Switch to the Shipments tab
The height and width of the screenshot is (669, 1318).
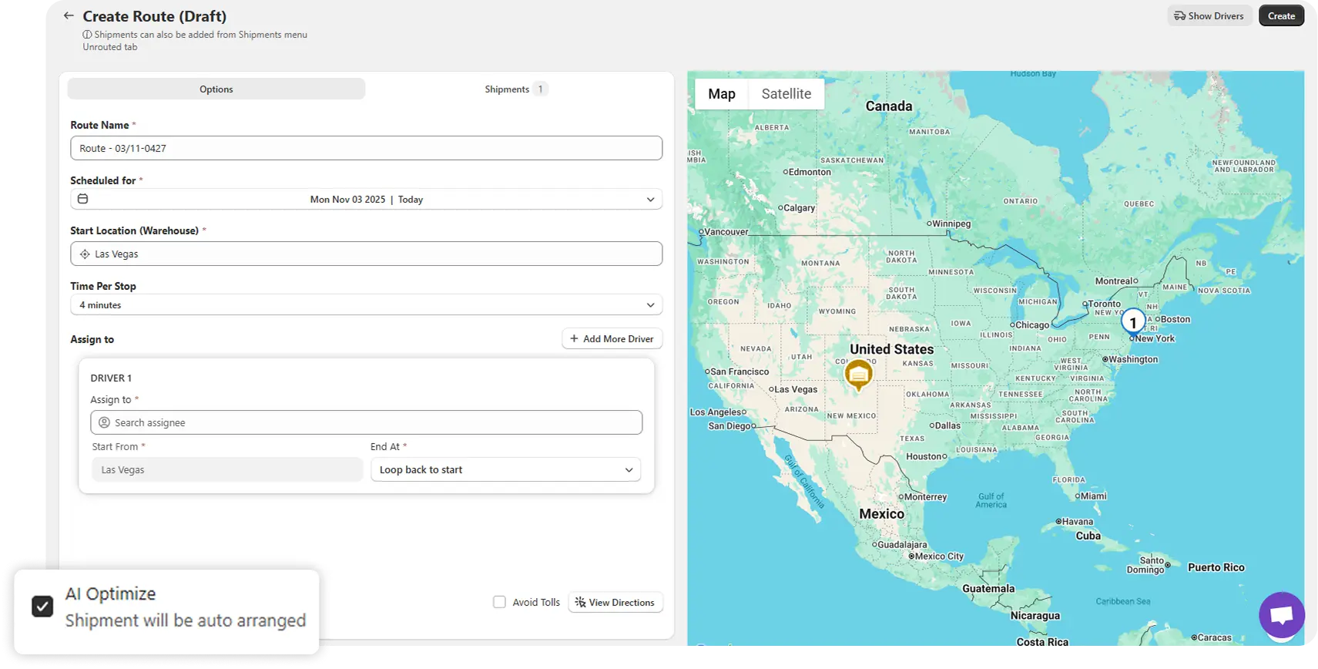(515, 89)
